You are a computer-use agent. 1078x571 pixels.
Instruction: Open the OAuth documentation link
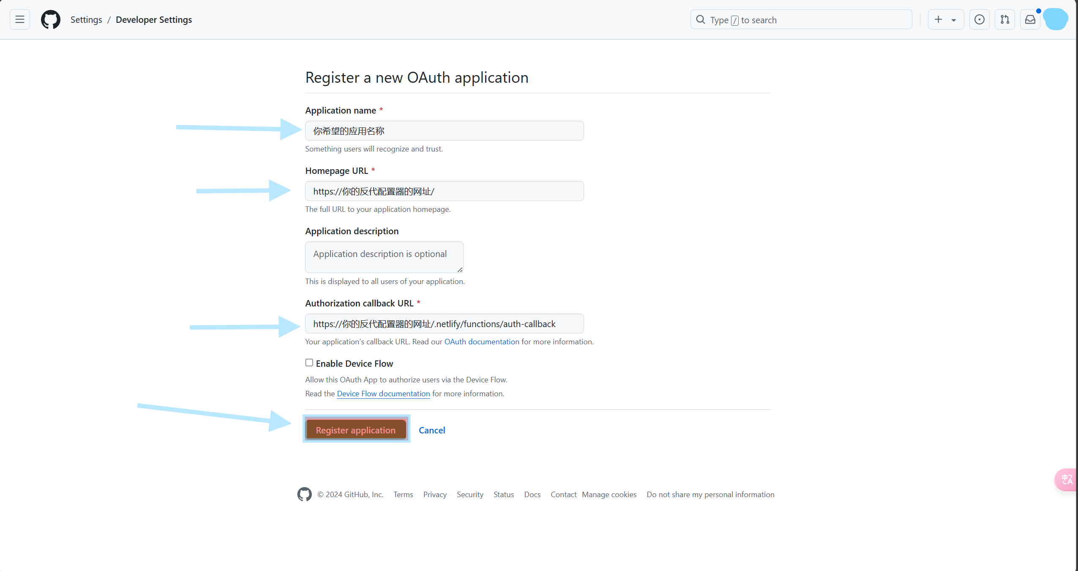[482, 341]
